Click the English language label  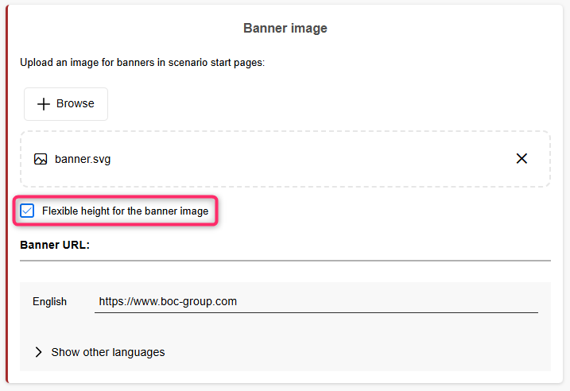(49, 302)
